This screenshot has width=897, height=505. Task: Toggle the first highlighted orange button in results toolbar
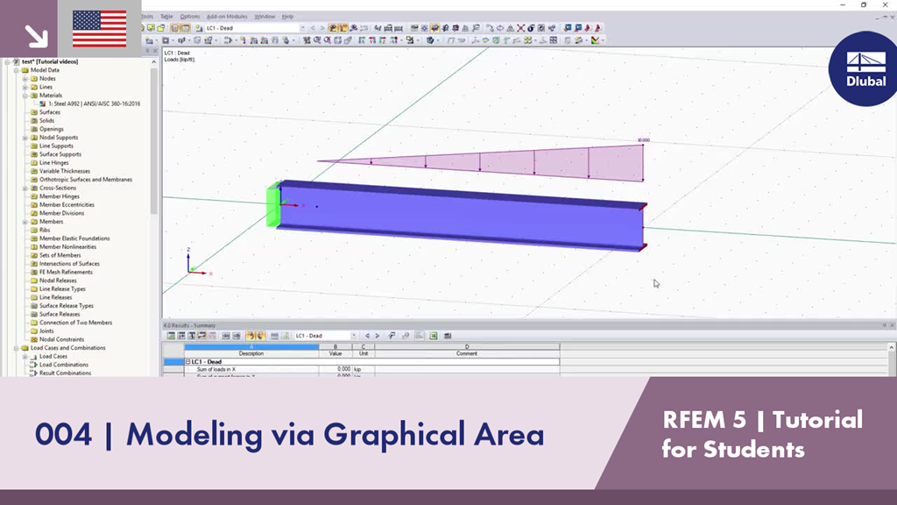point(251,336)
